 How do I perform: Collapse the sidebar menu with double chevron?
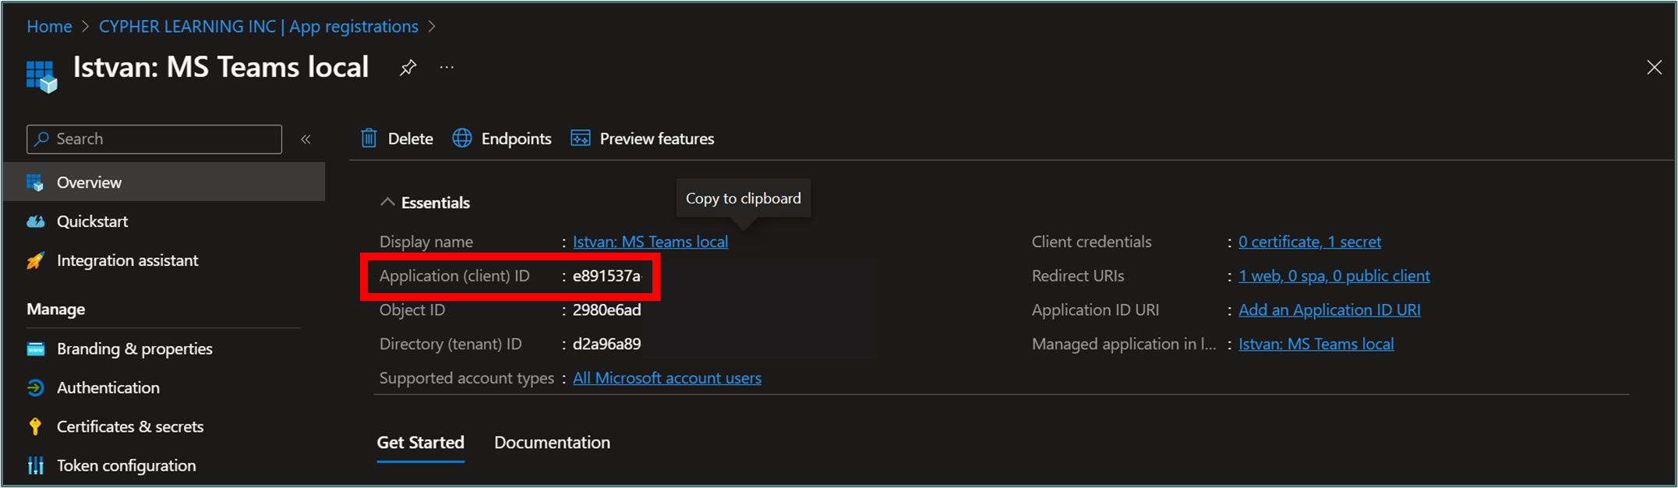pyautogui.click(x=306, y=139)
